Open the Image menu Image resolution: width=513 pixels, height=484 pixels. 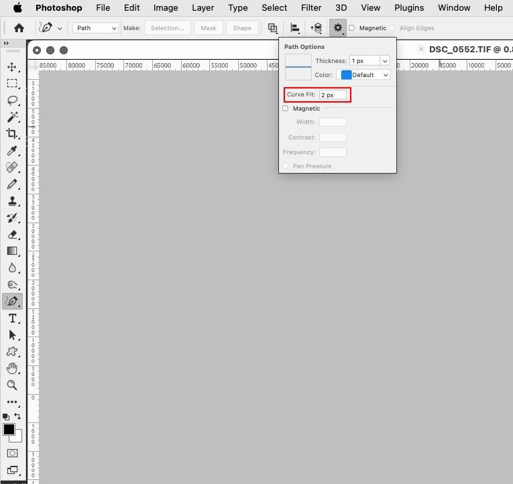[166, 7]
